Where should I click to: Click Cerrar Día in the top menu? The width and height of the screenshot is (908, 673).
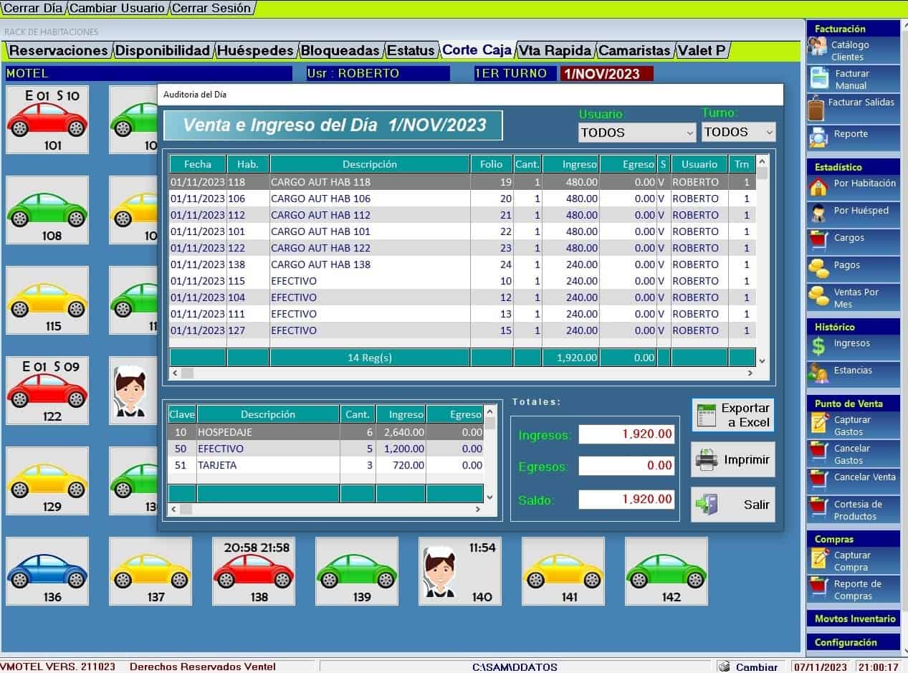tap(34, 8)
